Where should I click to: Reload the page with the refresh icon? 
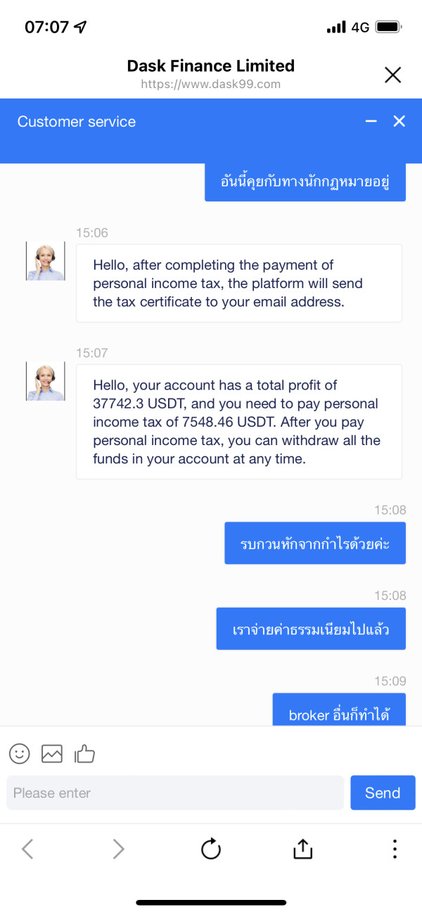[x=211, y=849]
